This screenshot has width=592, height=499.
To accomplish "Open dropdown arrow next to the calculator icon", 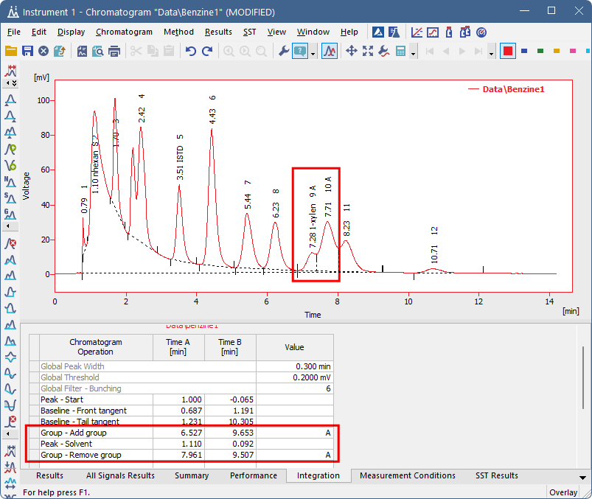I will coord(413,54).
